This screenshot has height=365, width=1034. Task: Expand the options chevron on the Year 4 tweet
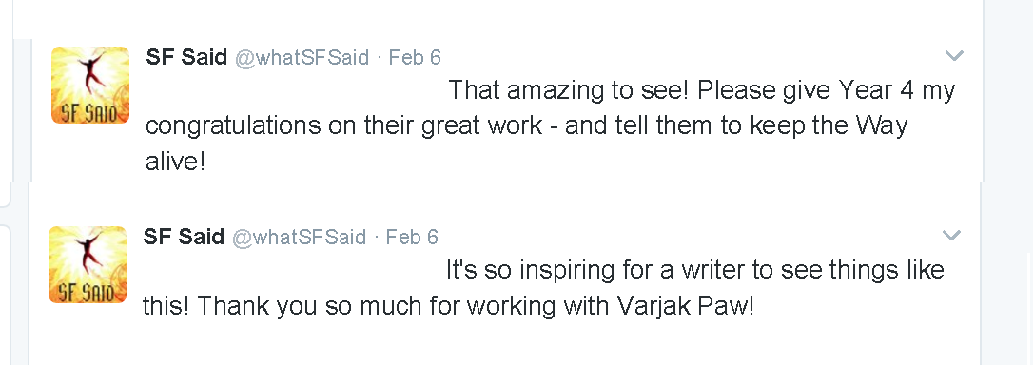click(954, 56)
